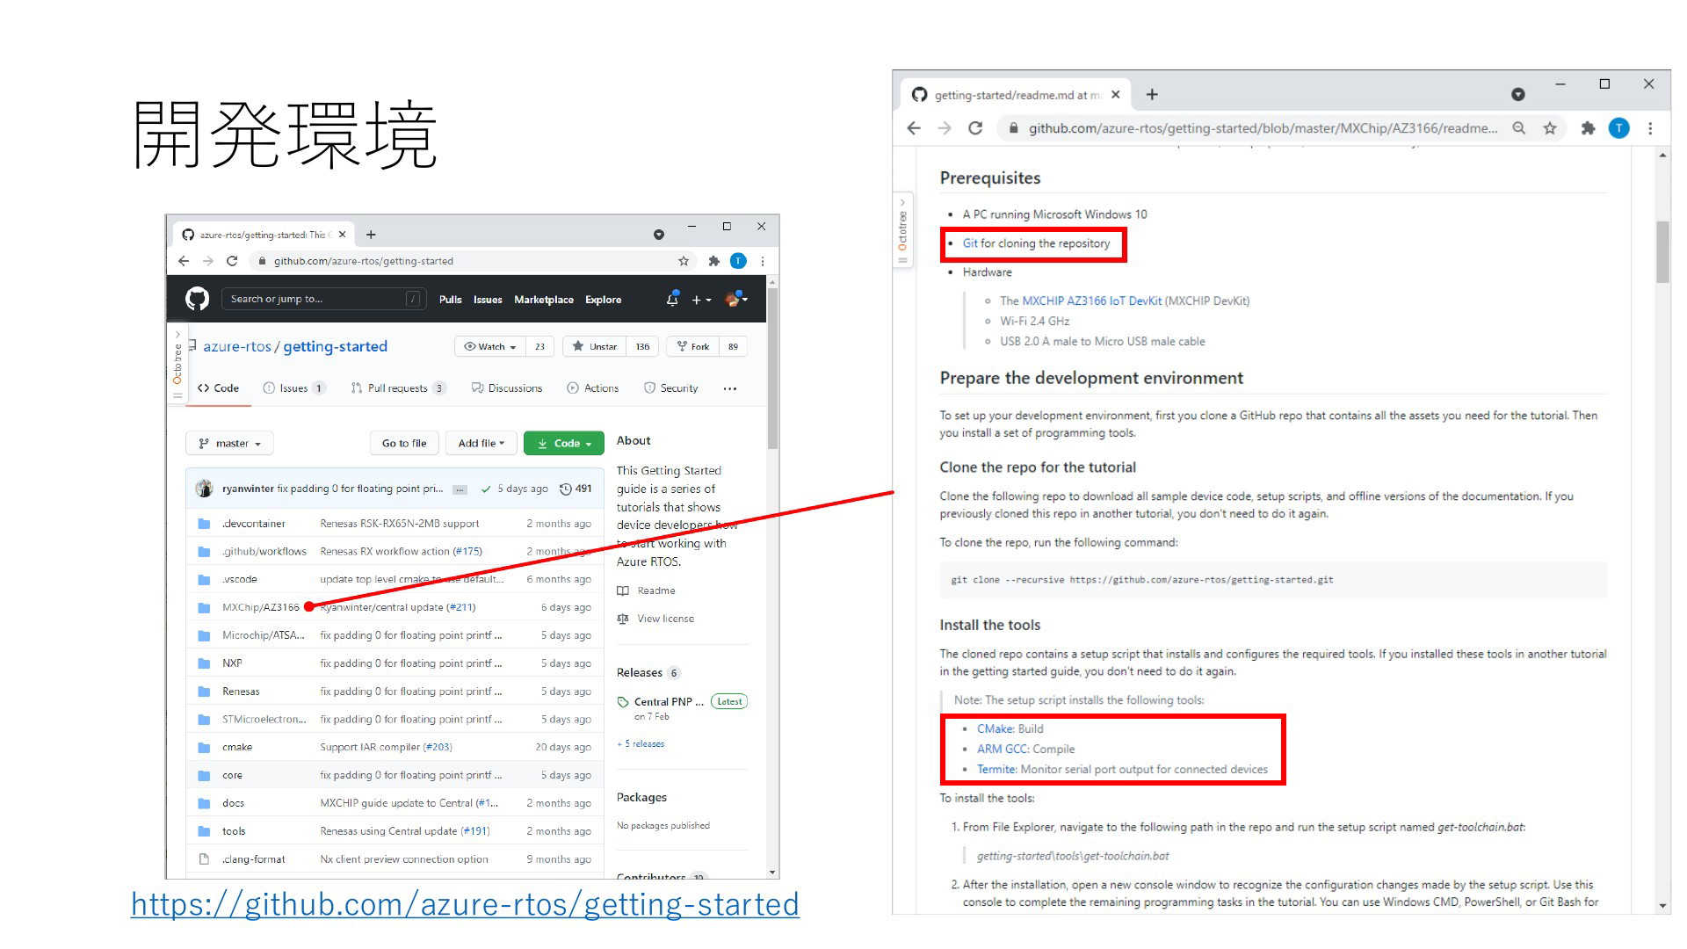
Task: Open the 491 commits history link
Action: pyautogui.click(x=576, y=489)
